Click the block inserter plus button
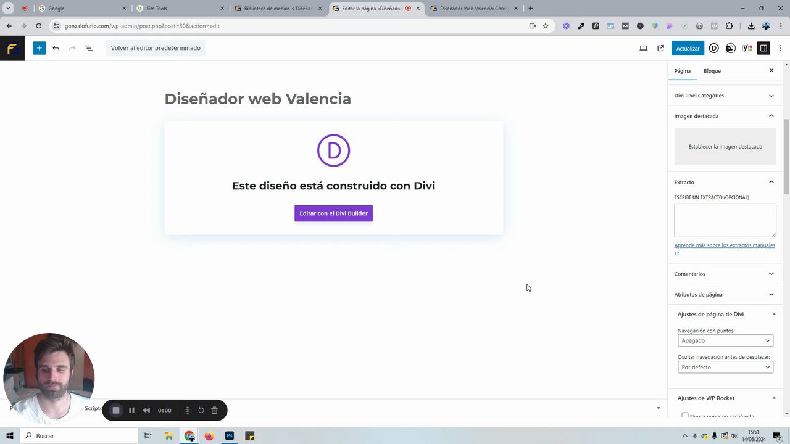Image resolution: width=790 pixels, height=444 pixels. click(39, 48)
